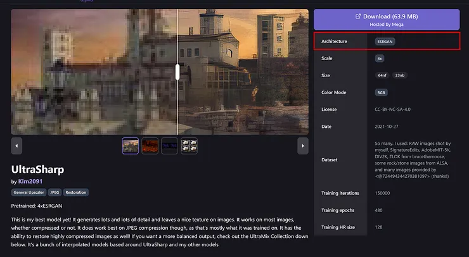Select the first building thumbnail

[130, 146]
